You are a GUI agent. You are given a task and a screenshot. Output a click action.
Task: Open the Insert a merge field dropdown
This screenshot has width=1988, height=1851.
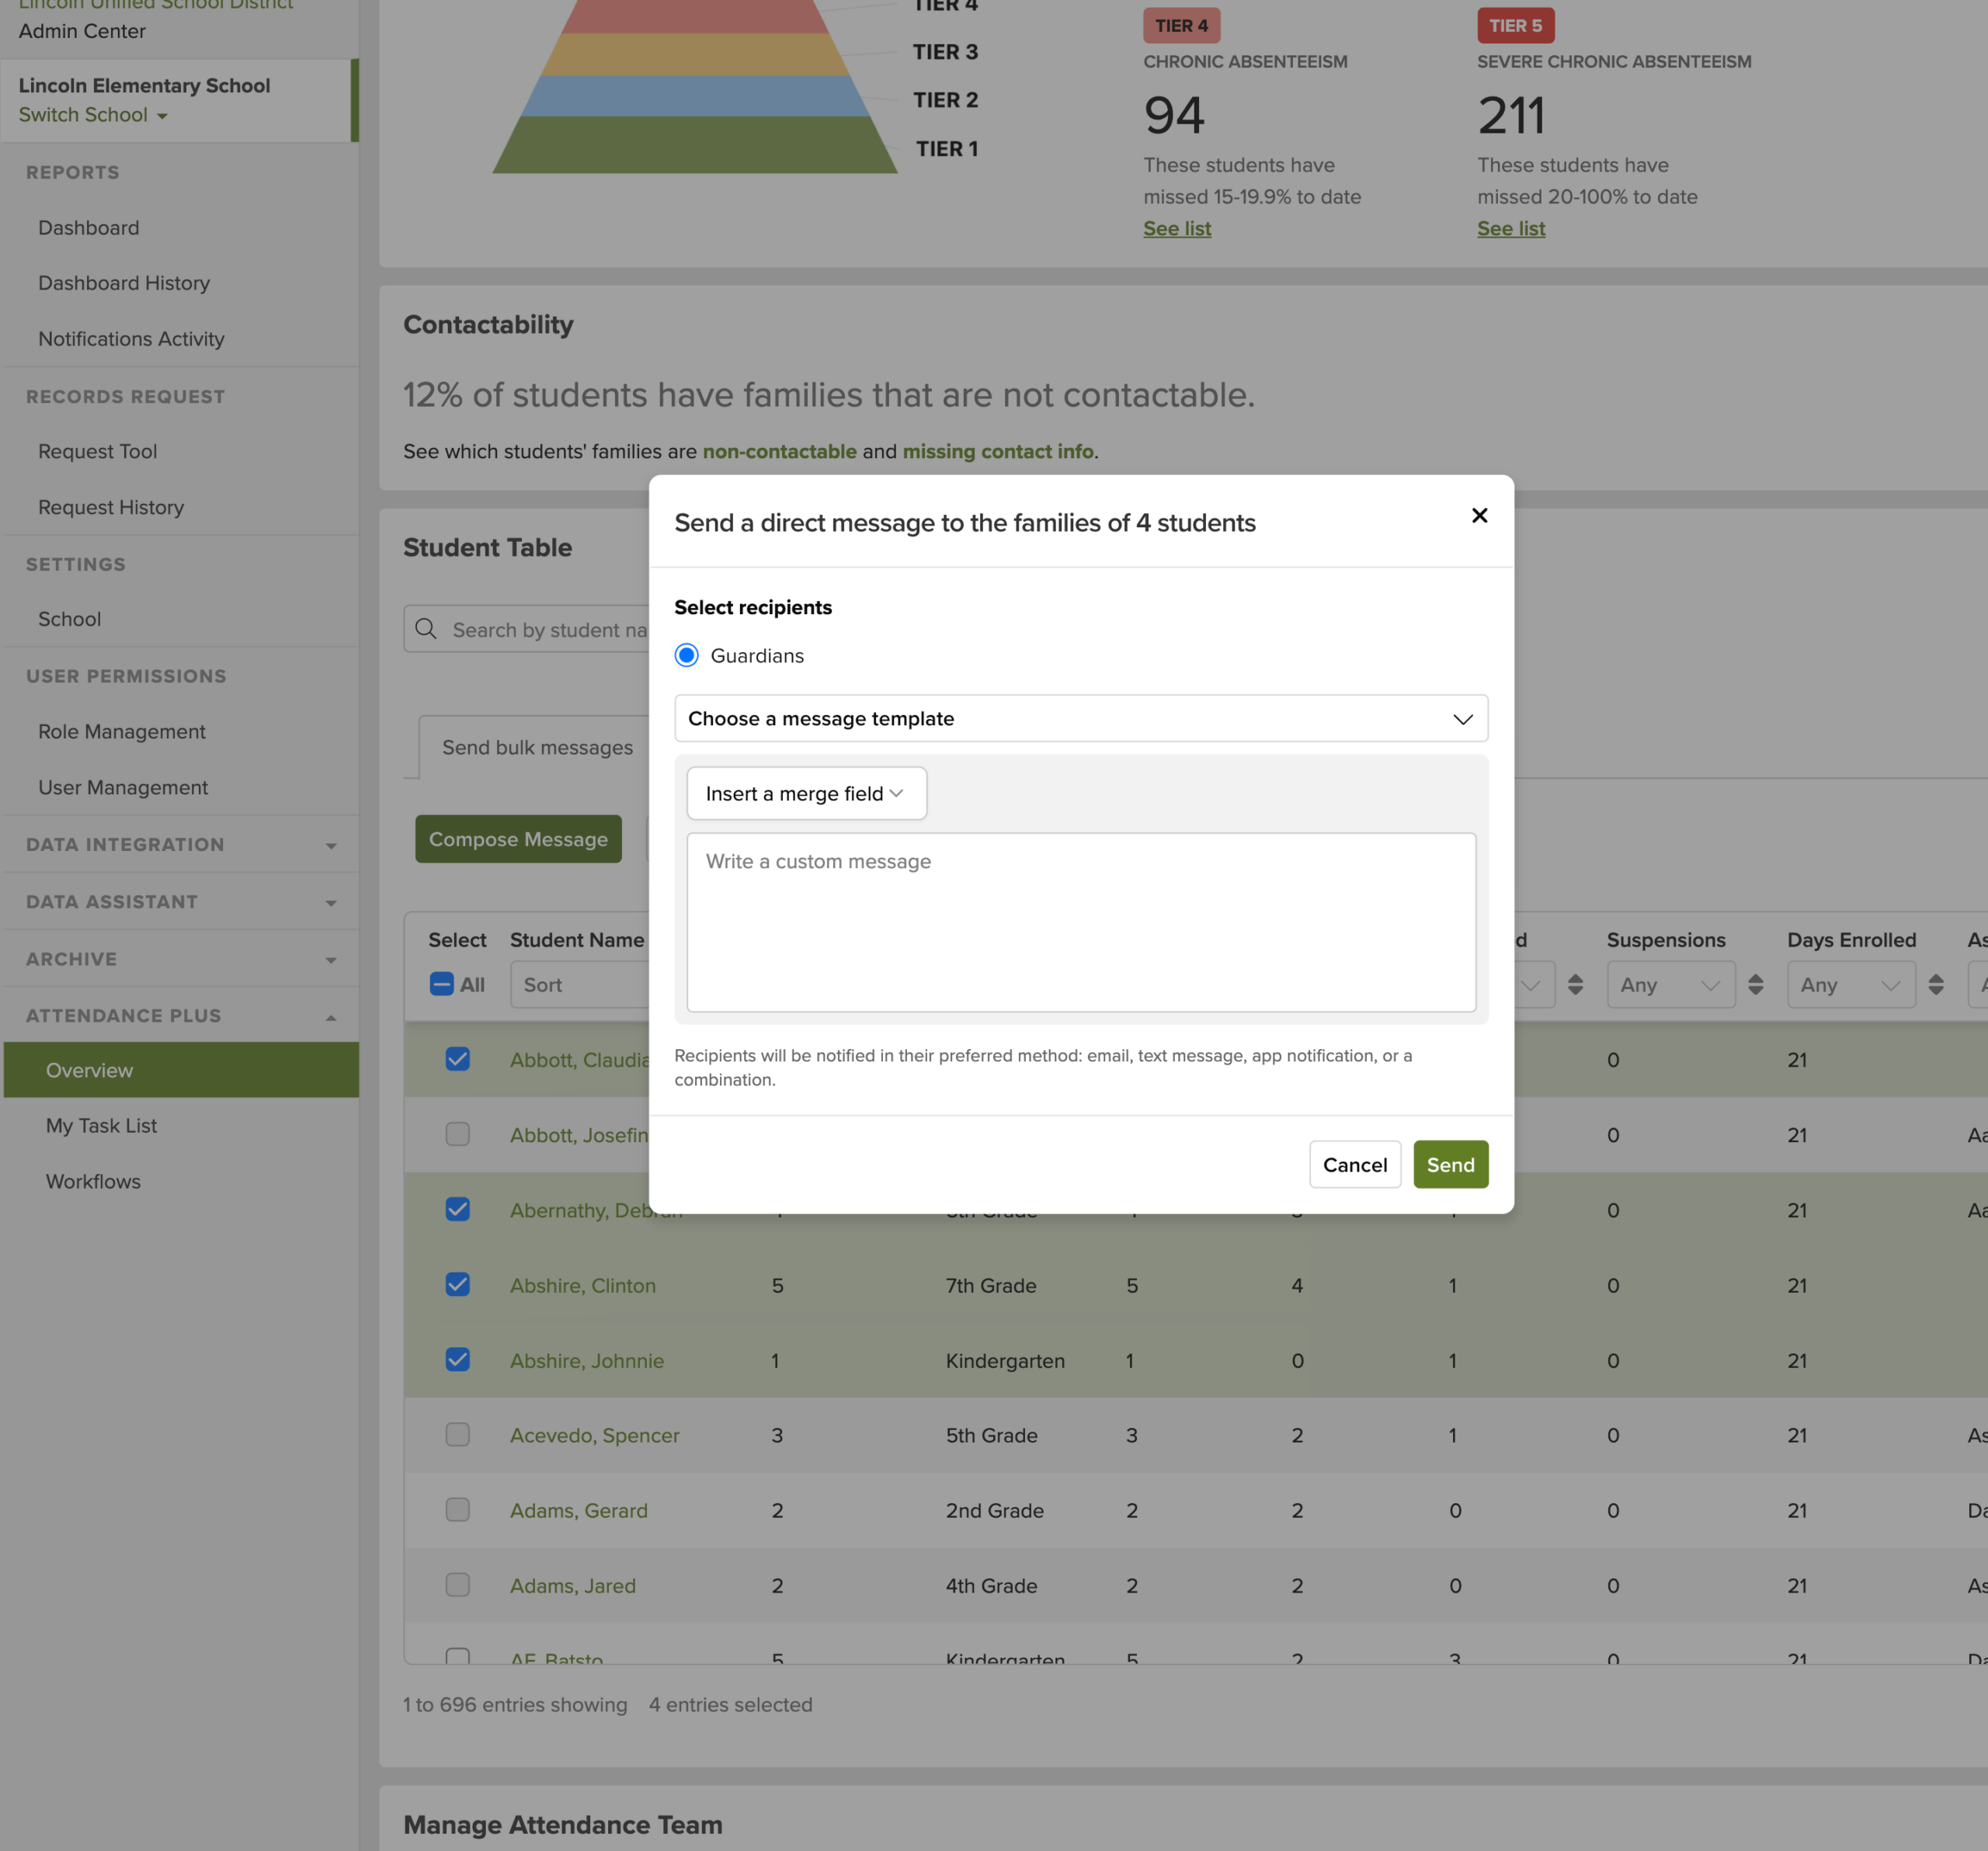(805, 794)
